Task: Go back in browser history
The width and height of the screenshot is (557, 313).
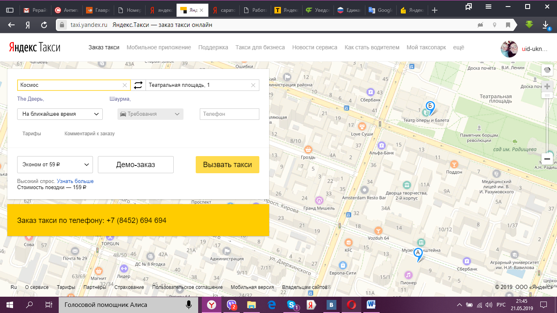Action: [11, 25]
